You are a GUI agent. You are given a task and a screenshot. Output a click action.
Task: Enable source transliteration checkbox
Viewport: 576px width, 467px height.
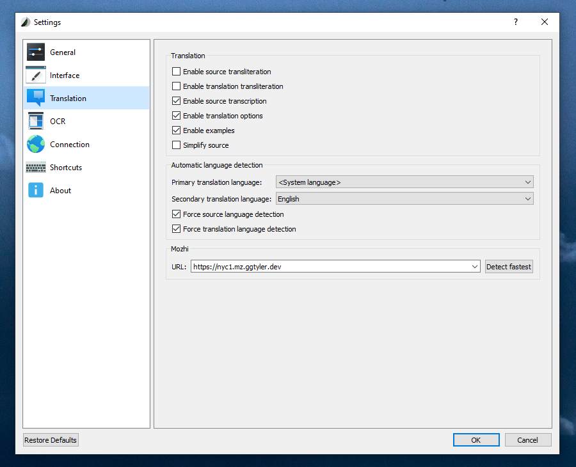(x=177, y=71)
